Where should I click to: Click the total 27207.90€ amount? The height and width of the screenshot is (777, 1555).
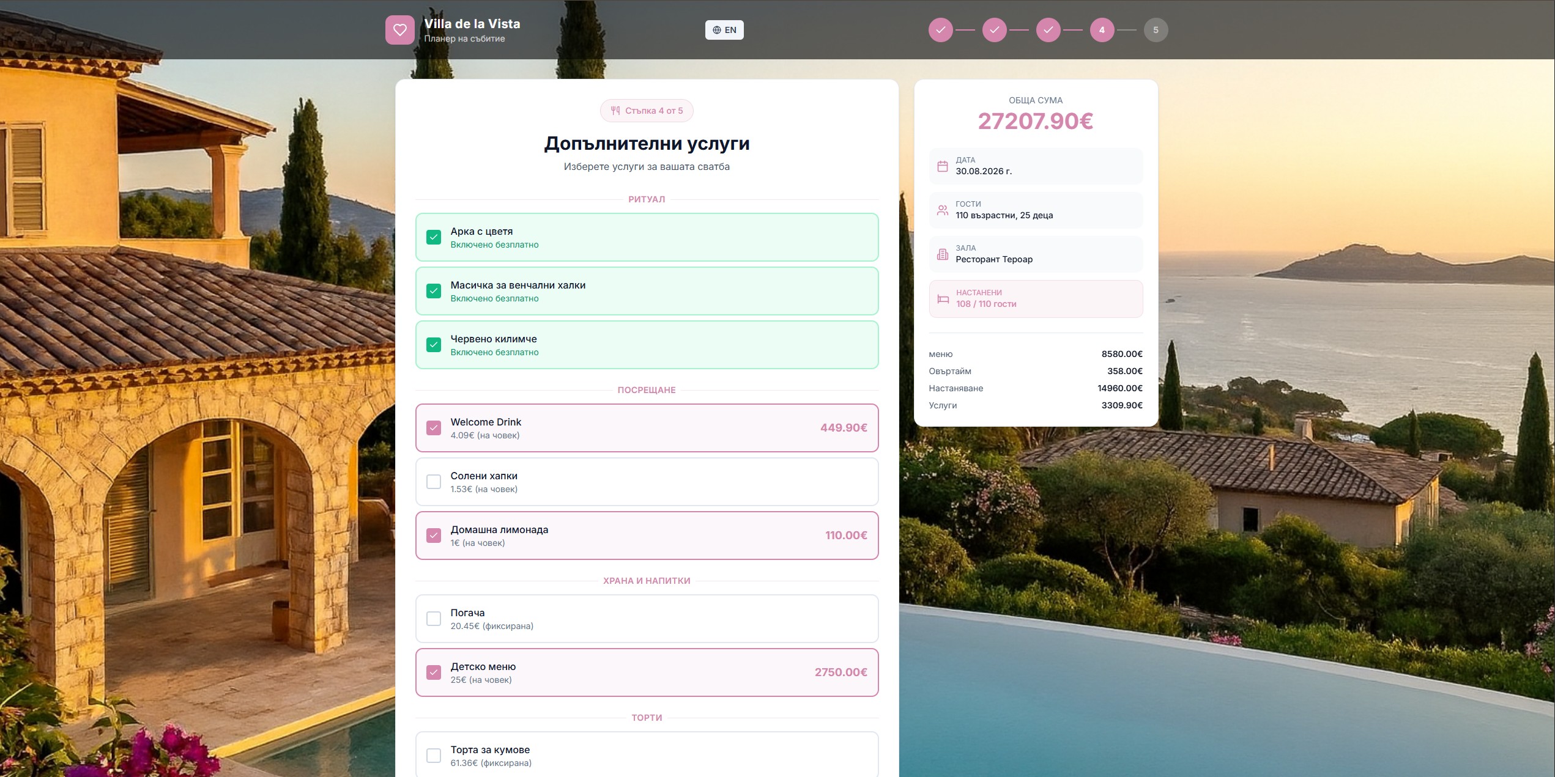[x=1036, y=121]
